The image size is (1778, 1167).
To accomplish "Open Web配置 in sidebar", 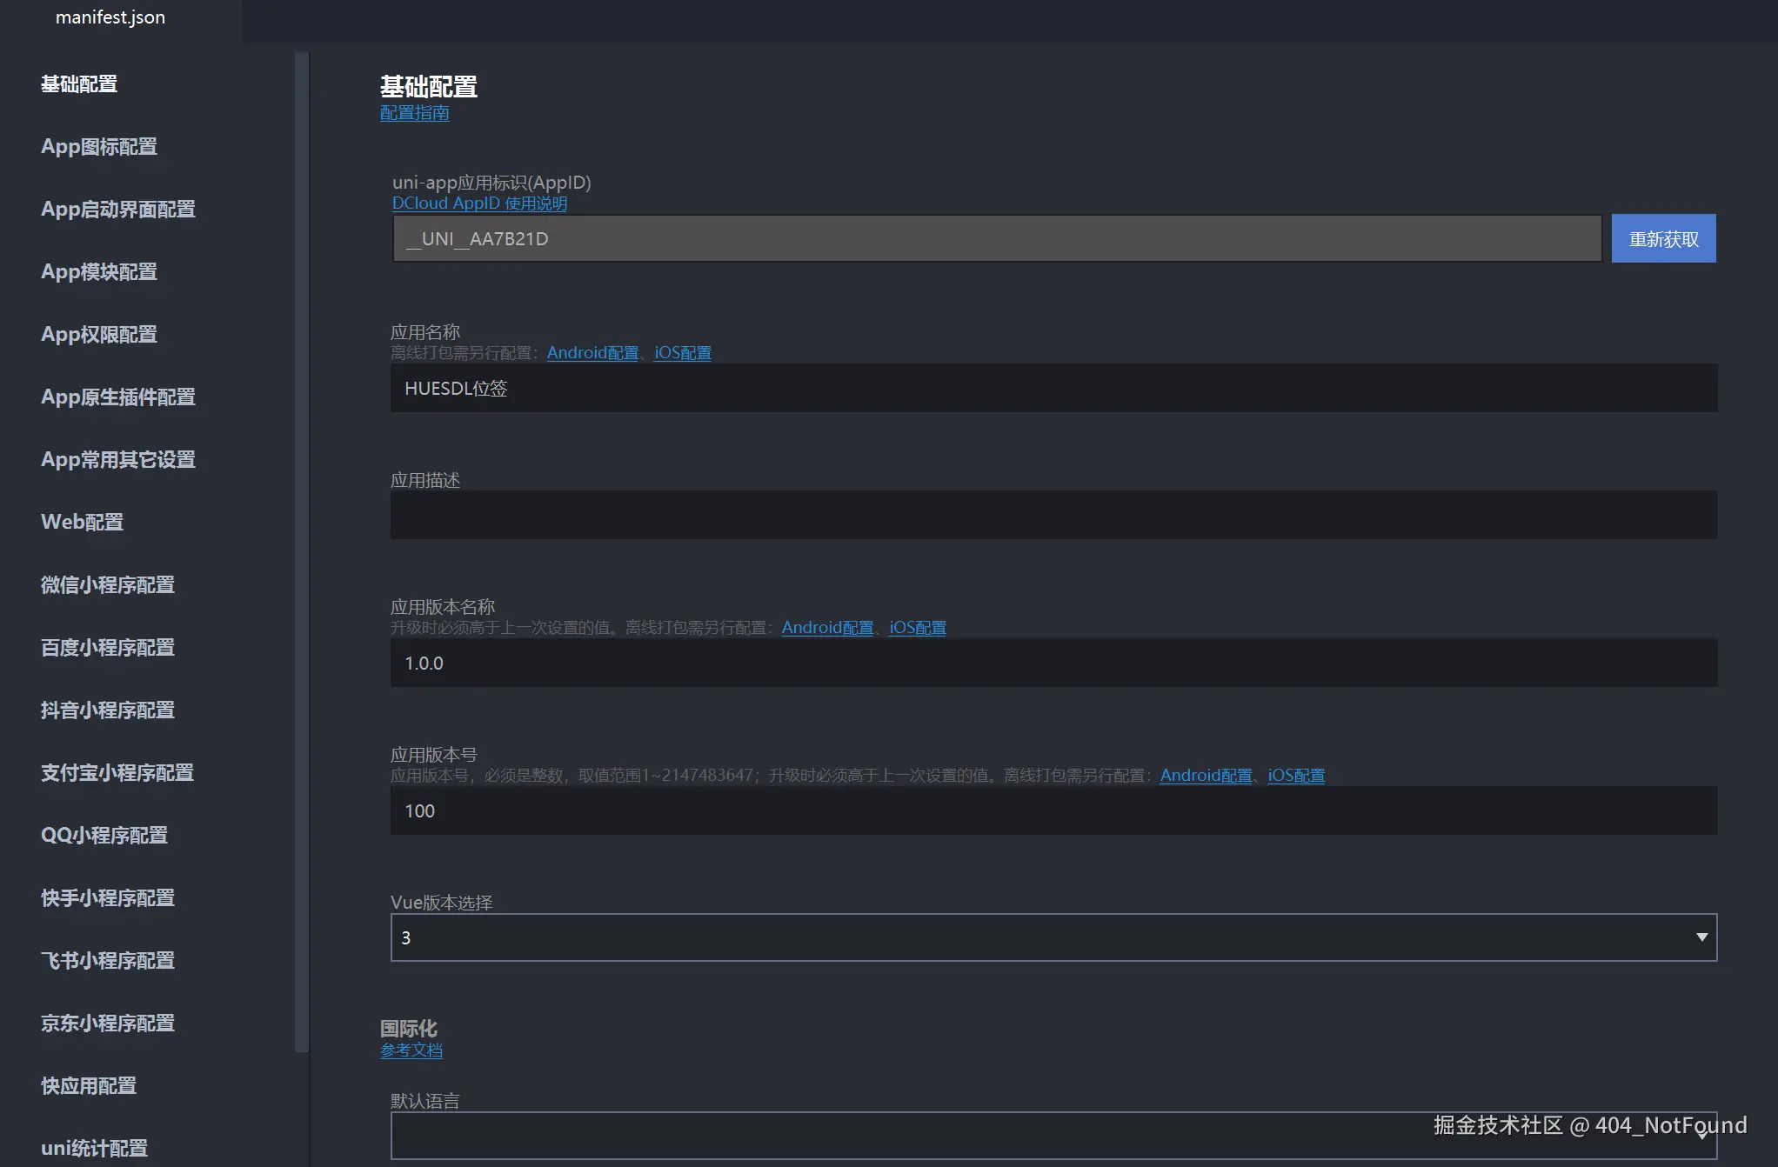I will point(82,522).
